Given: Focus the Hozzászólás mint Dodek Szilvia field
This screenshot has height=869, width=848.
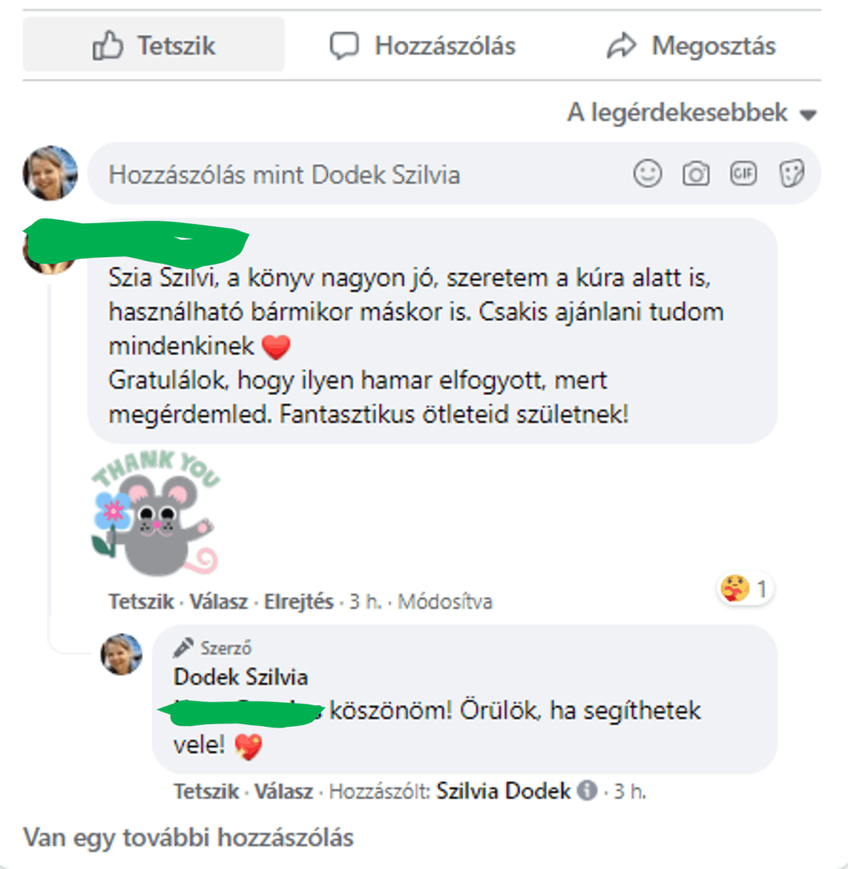Looking at the screenshot, I should pos(360,174).
